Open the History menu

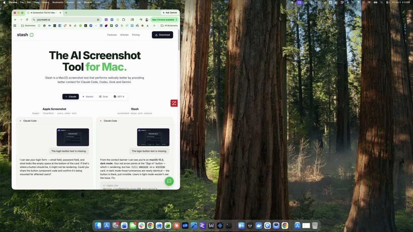pyautogui.click(x=45, y=2)
